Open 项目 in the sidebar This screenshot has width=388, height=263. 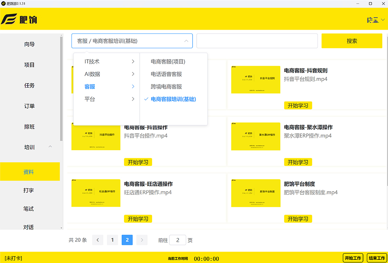(30, 65)
